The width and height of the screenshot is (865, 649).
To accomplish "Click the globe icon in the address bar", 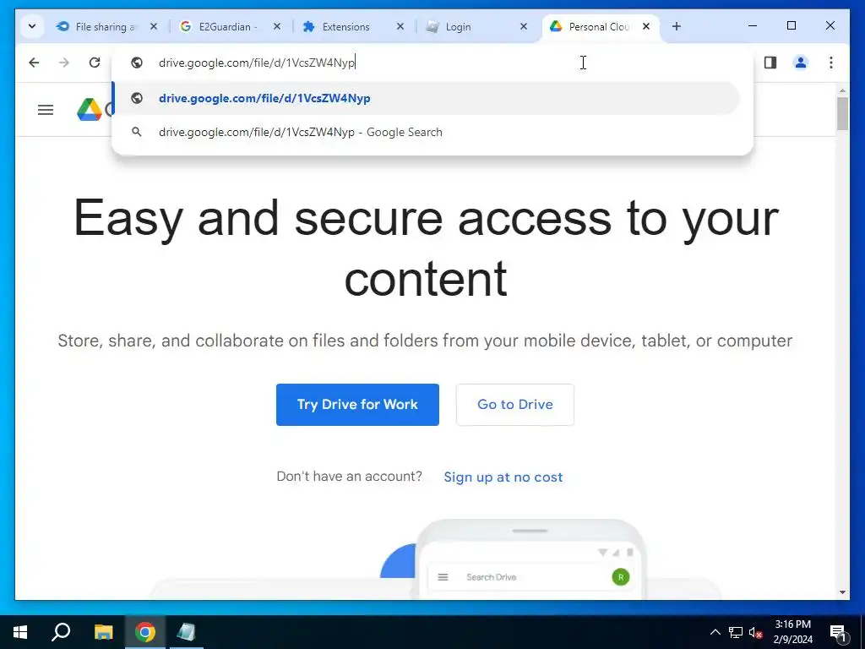I will [x=137, y=63].
